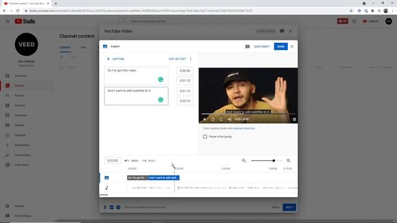397x223 pixels.
Task: Rewind the video preview
Action: coord(213,120)
